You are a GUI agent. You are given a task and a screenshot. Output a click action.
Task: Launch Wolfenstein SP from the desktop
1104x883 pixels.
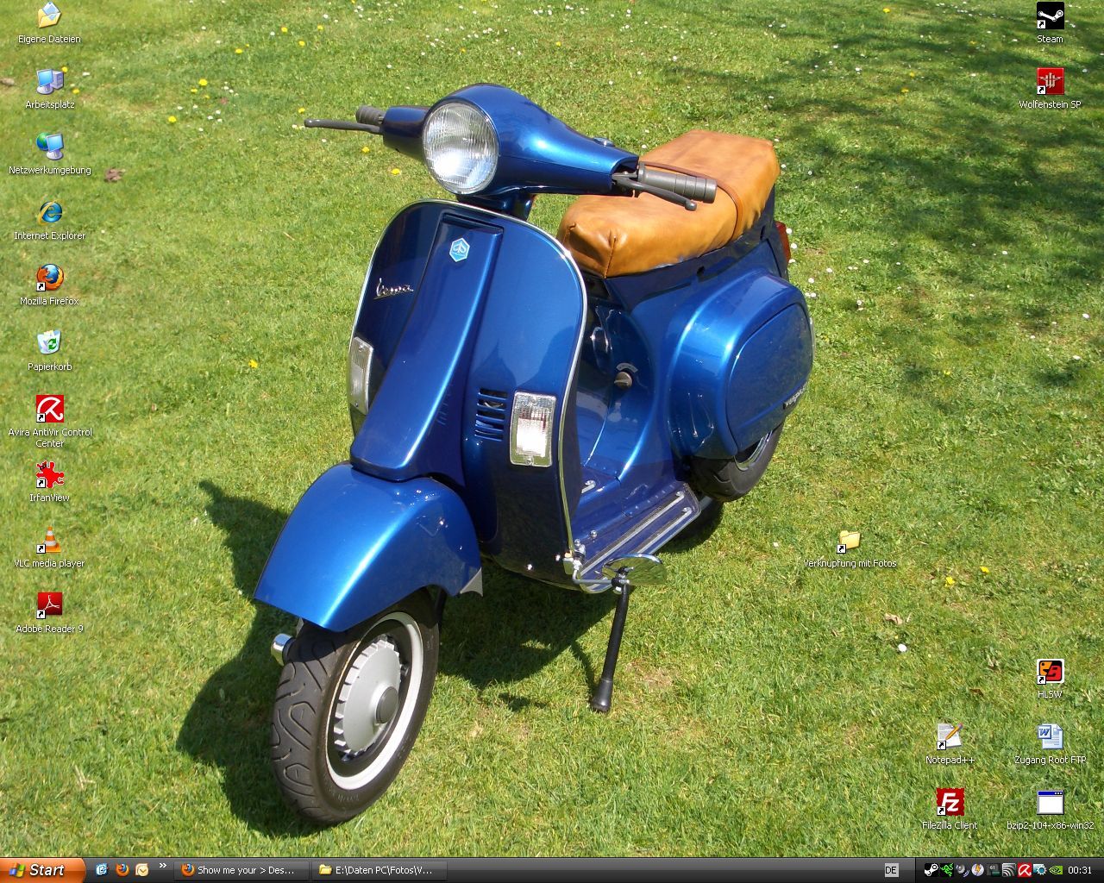1050,82
